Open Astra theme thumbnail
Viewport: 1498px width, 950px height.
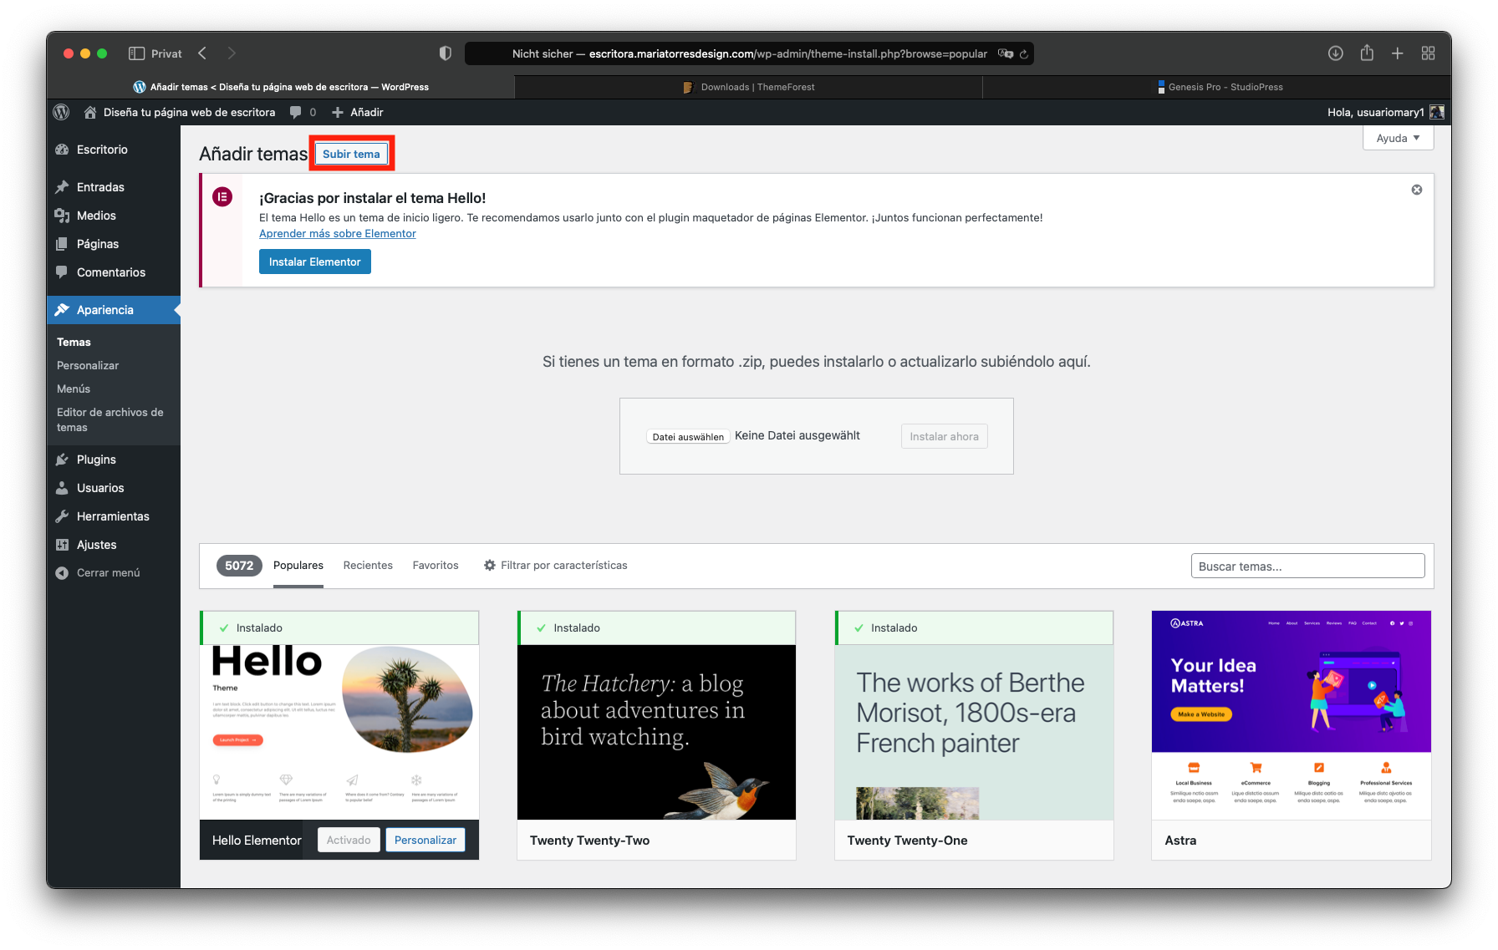tap(1292, 715)
